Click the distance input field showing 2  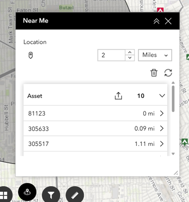point(111,55)
